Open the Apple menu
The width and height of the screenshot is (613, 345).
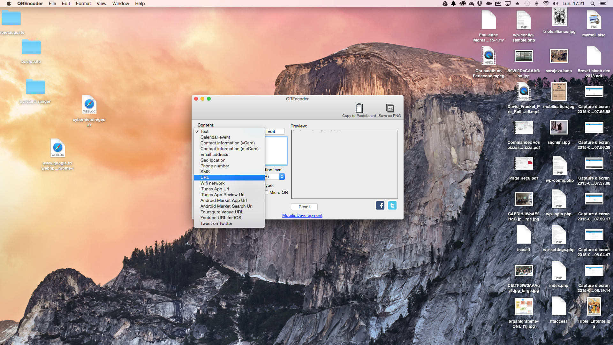coord(9,4)
